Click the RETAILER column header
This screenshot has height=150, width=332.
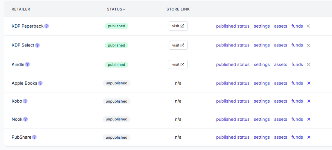click(21, 9)
